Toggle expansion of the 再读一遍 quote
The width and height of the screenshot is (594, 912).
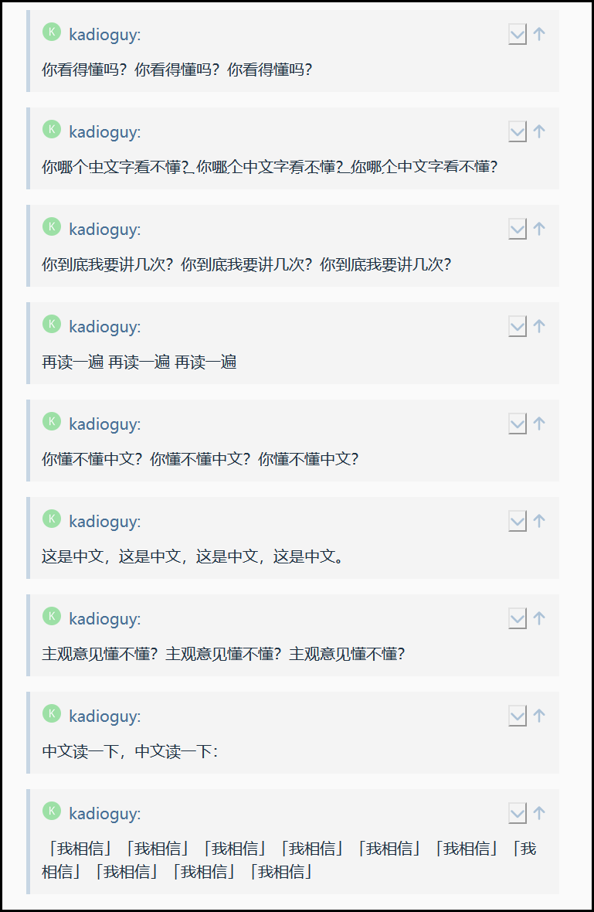click(518, 327)
